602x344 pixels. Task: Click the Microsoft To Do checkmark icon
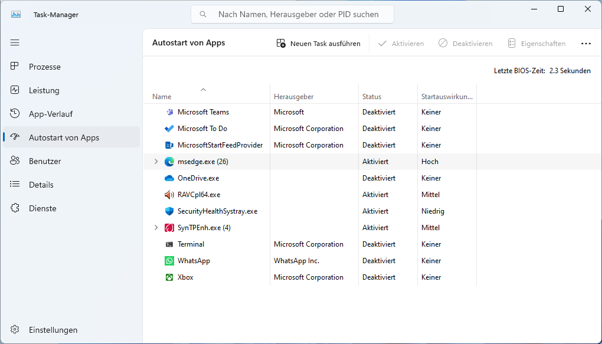[169, 129]
